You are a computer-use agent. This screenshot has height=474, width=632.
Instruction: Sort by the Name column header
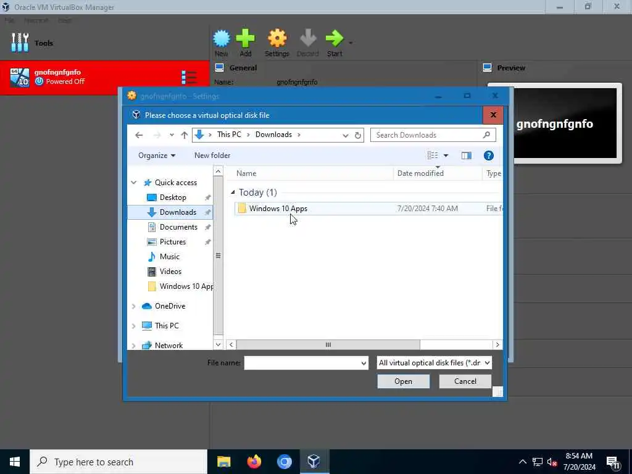click(246, 173)
